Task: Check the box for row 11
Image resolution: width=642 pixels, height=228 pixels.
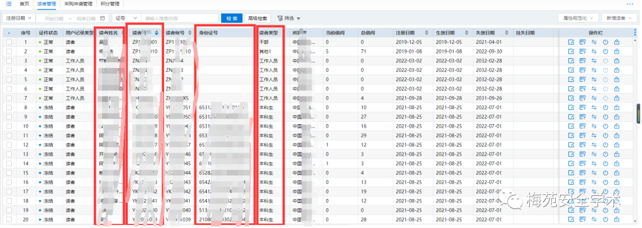Action: click(9, 135)
